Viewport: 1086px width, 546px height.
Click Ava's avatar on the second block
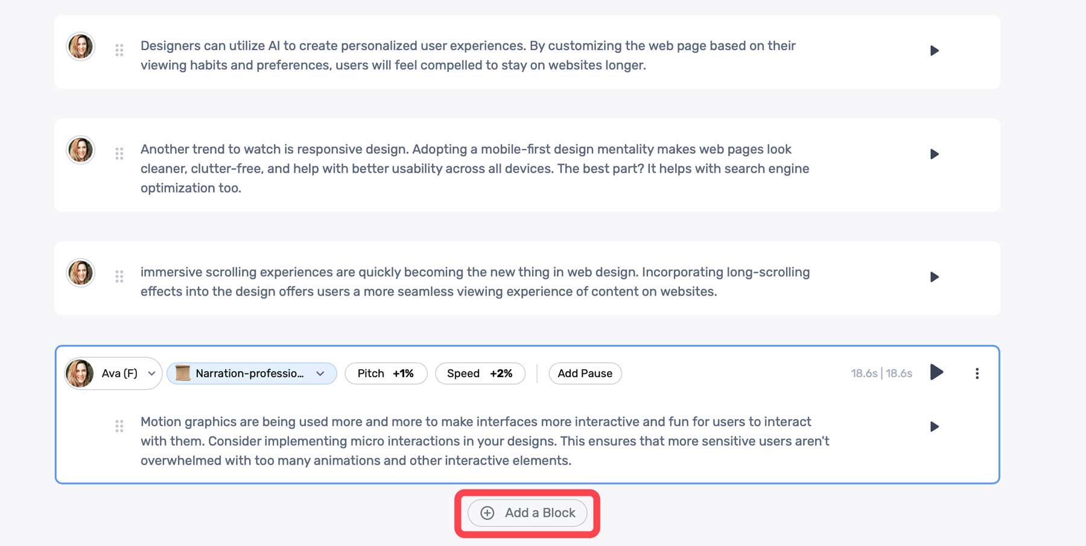click(x=80, y=150)
